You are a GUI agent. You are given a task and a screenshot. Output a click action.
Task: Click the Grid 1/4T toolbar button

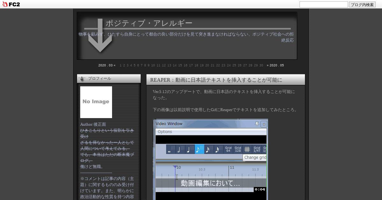tap(257, 149)
